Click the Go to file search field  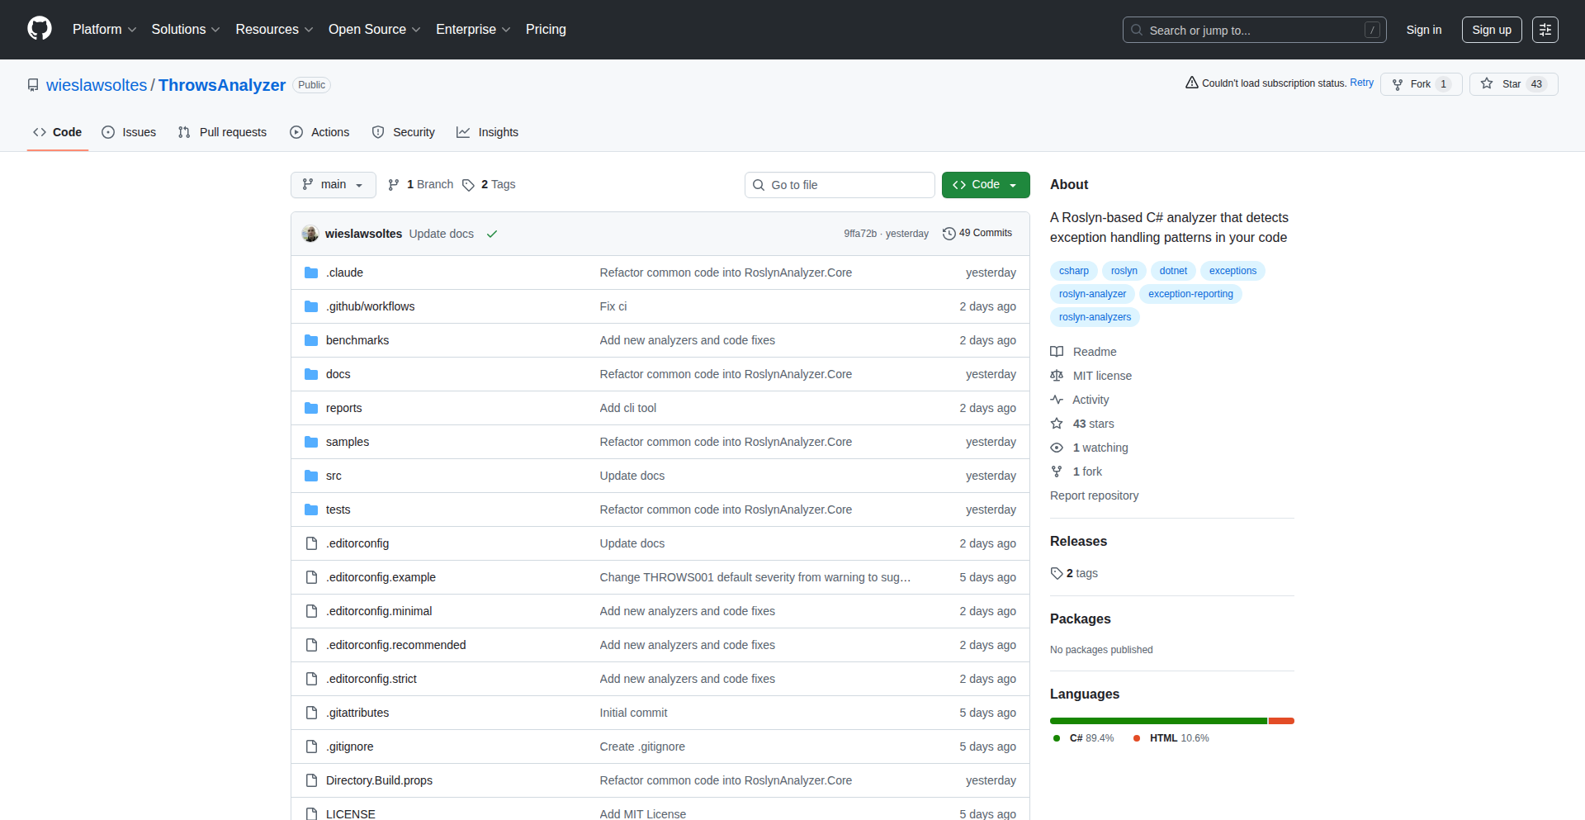(x=840, y=185)
